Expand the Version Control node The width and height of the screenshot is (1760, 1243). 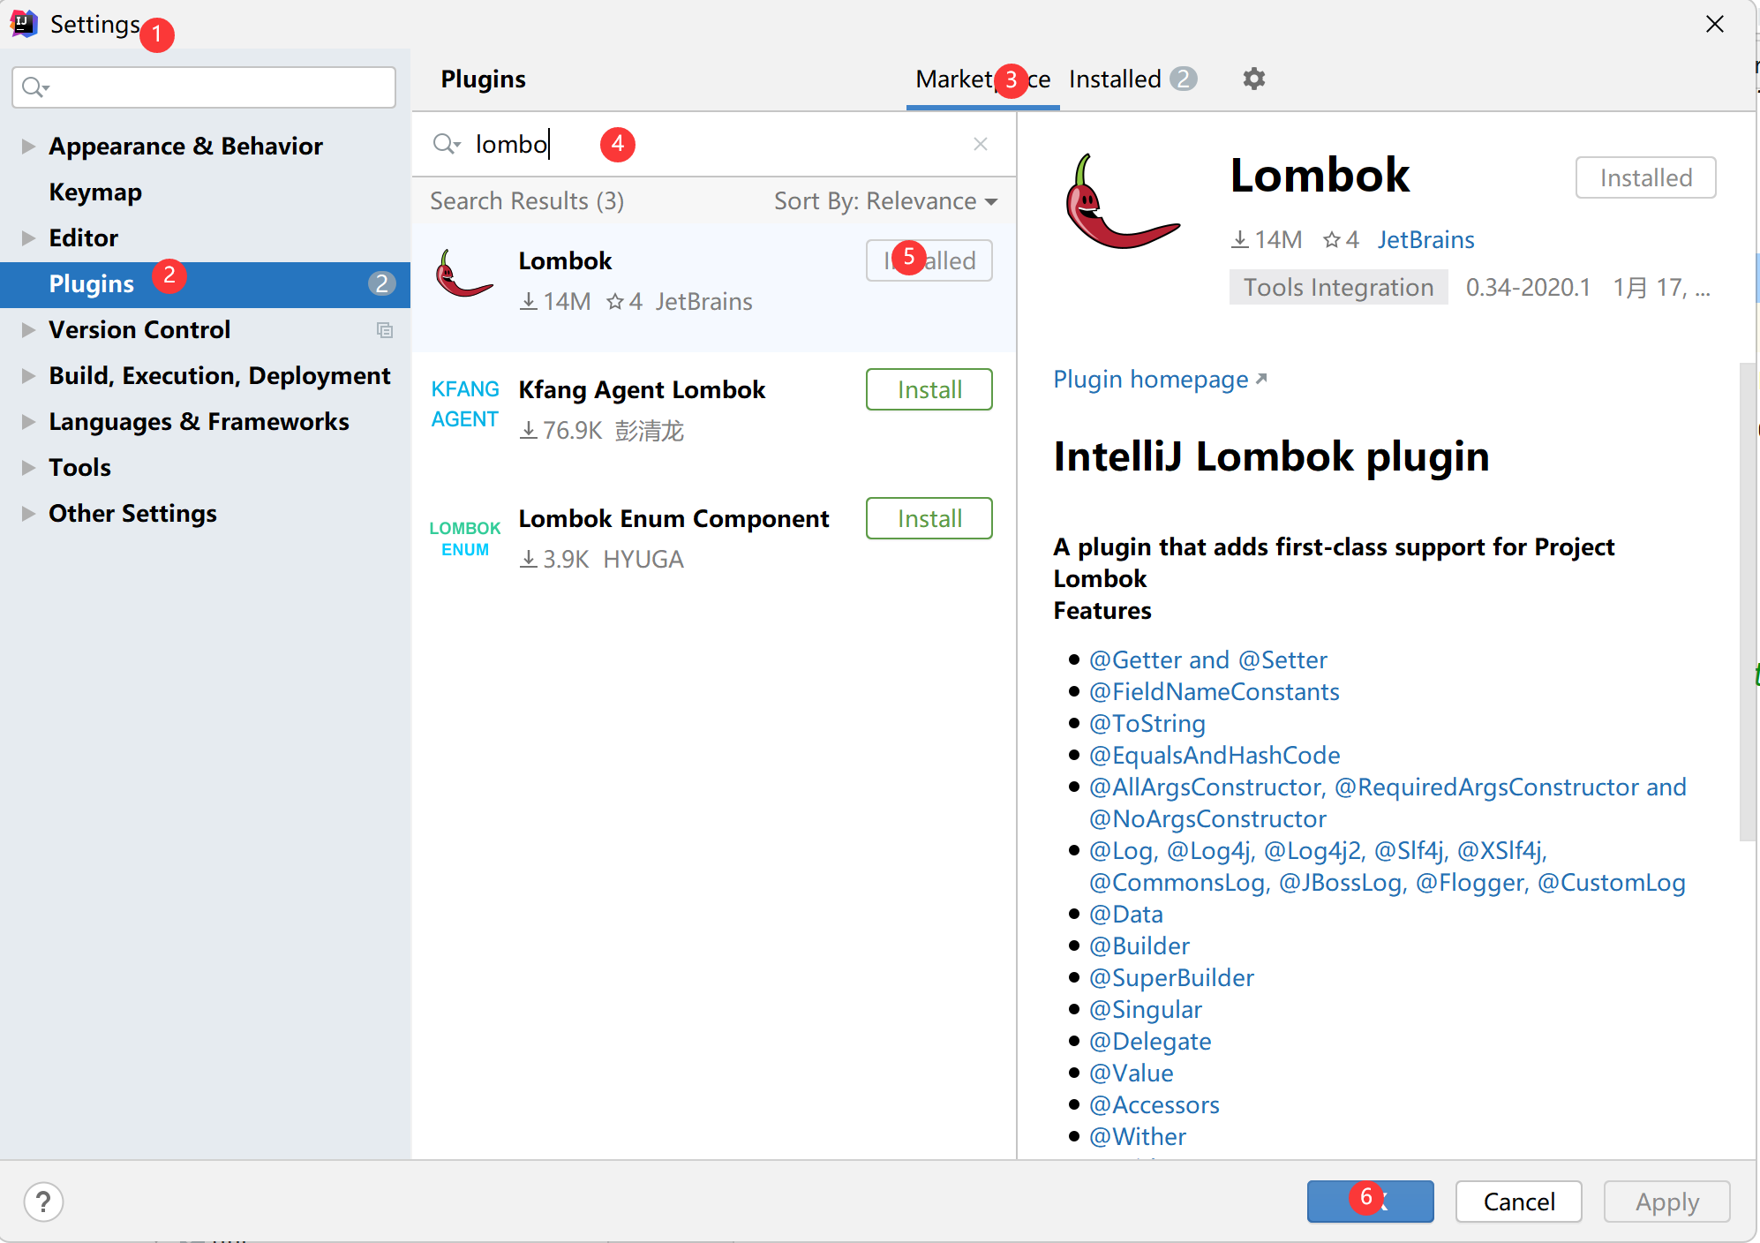pos(28,330)
